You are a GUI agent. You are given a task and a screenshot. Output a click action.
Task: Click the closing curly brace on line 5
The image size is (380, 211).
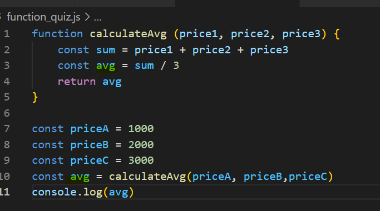click(35, 98)
